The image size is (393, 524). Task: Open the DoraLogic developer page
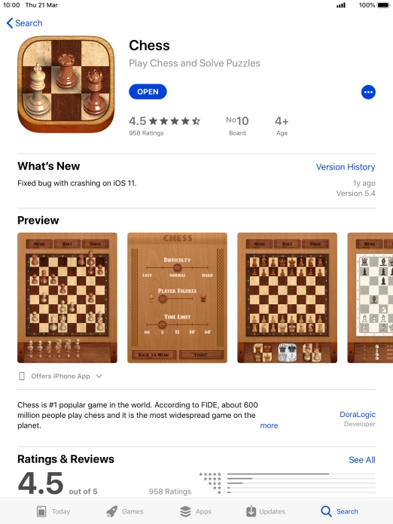point(358,414)
